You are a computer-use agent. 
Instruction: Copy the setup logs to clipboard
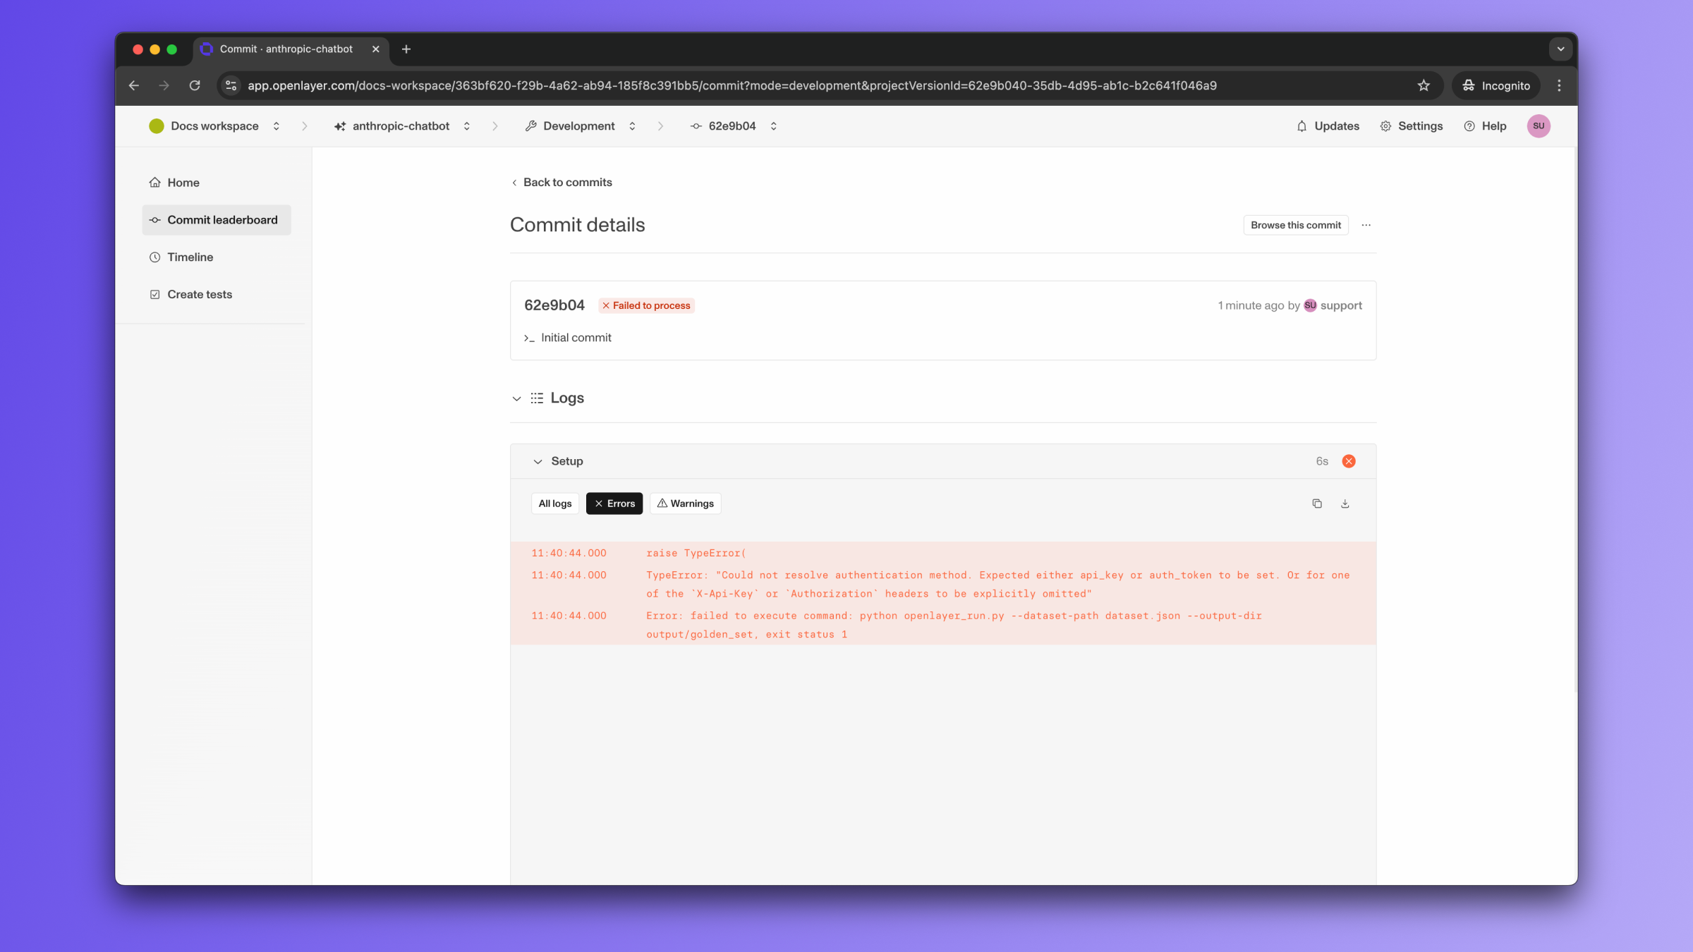(x=1317, y=503)
